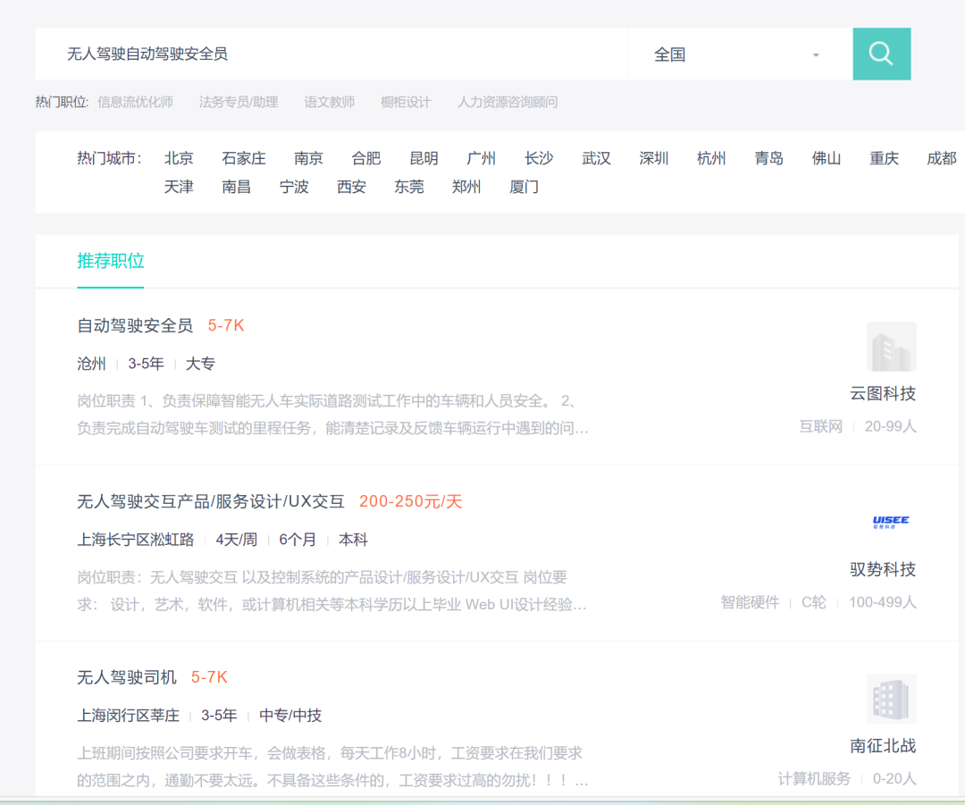
Task: Select hot city 厦门
Action: pos(524,187)
